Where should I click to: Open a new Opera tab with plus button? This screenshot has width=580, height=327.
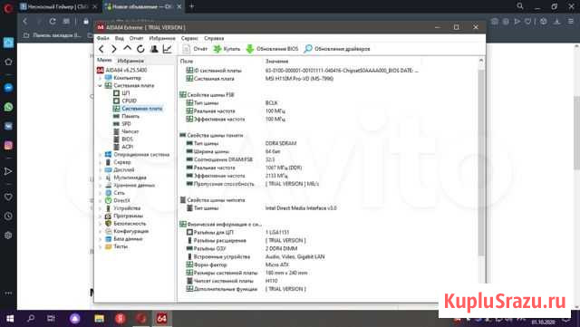click(191, 6)
